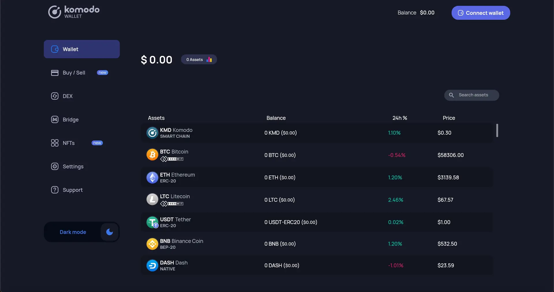Click the Search assets field

(473, 95)
